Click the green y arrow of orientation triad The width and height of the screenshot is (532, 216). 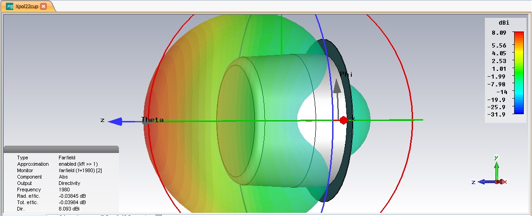tap(496, 171)
